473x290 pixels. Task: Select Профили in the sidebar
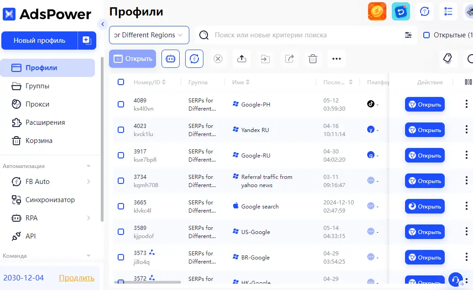[47, 68]
